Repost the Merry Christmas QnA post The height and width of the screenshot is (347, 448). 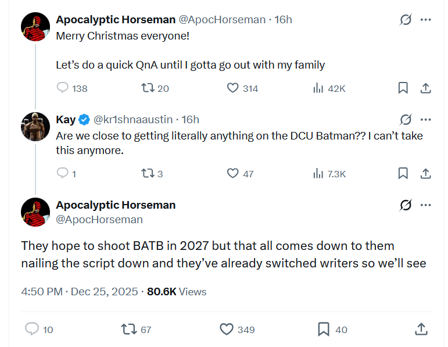point(148,88)
